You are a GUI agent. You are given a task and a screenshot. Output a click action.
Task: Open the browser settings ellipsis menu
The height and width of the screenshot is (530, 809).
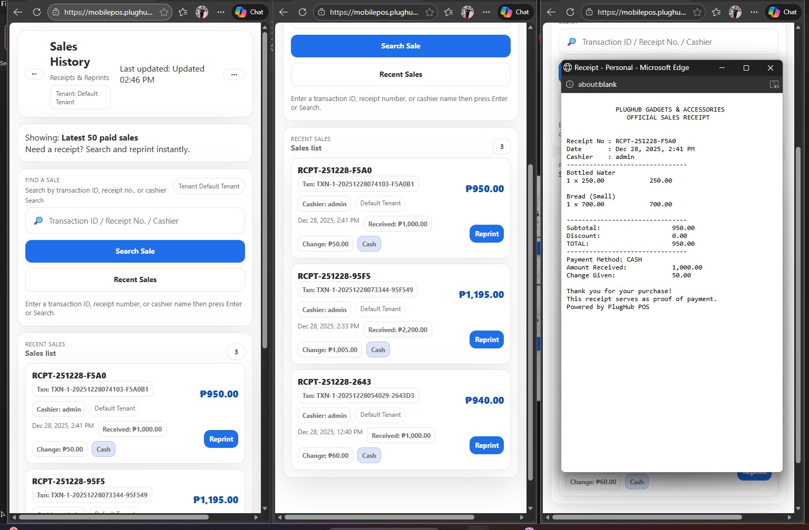[220, 12]
